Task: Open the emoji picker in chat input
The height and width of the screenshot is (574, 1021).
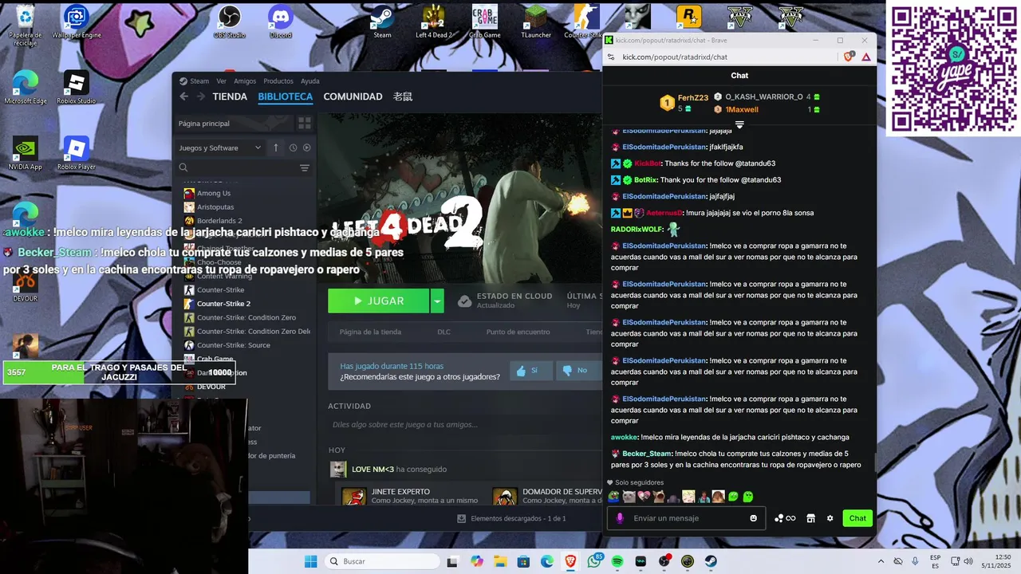Action: click(753, 518)
